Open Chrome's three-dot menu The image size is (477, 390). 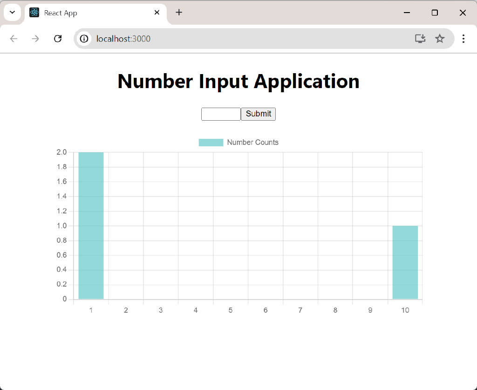pyautogui.click(x=463, y=39)
